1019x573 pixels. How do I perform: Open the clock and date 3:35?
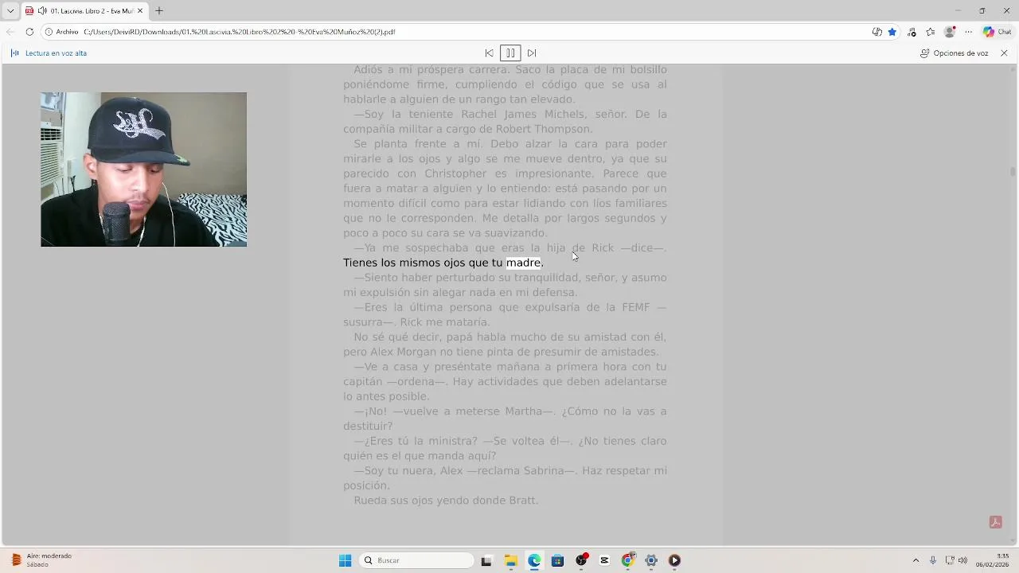coord(993,560)
